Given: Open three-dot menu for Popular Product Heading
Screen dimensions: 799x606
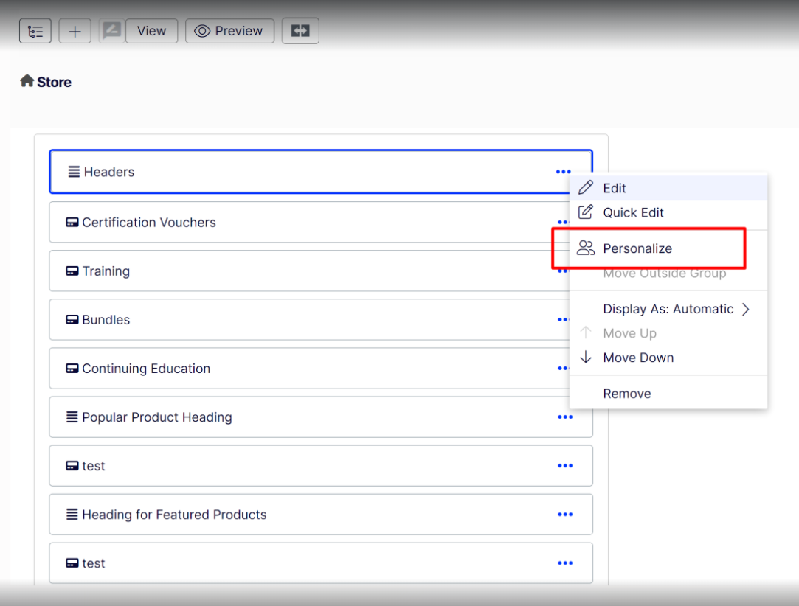Looking at the screenshot, I should coord(565,417).
